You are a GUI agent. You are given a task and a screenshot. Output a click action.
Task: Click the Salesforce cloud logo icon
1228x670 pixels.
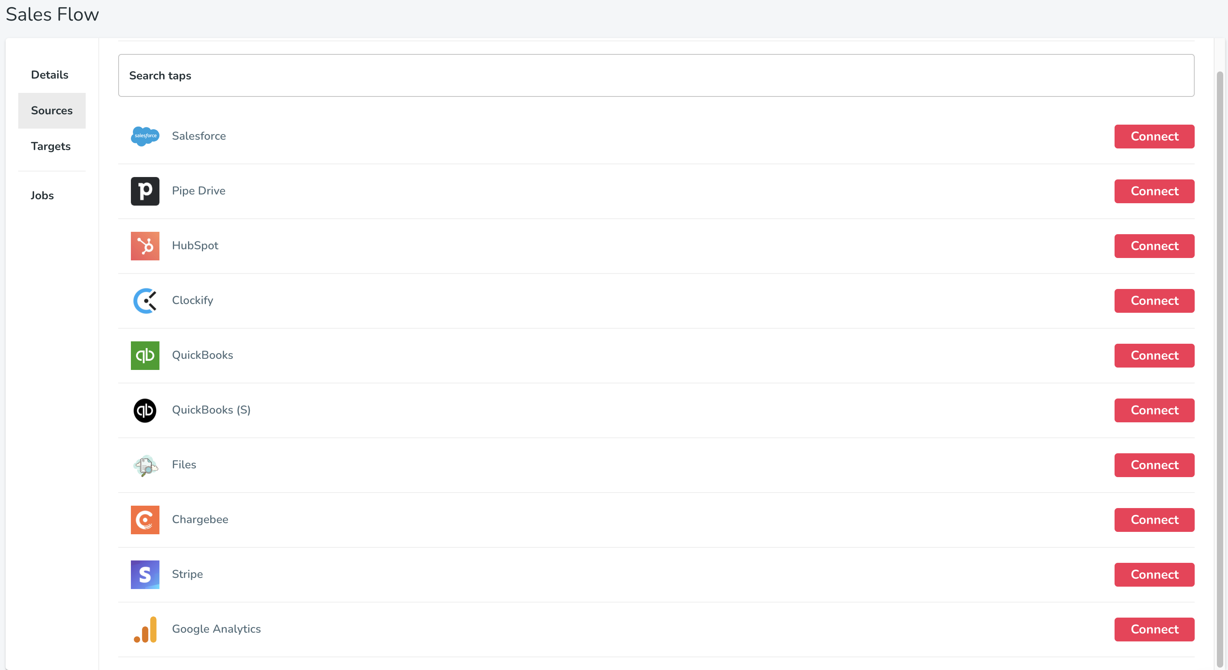pyautogui.click(x=145, y=137)
